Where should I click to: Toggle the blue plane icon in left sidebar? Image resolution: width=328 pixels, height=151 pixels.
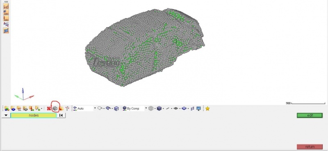6,30
